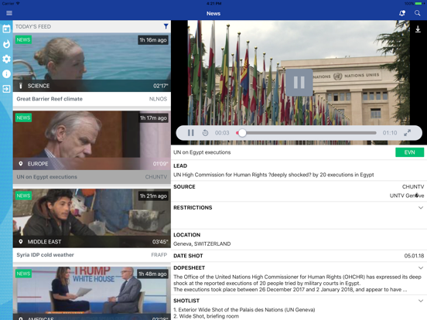Click the 1h 48m ago timestamp

[152, 274]
